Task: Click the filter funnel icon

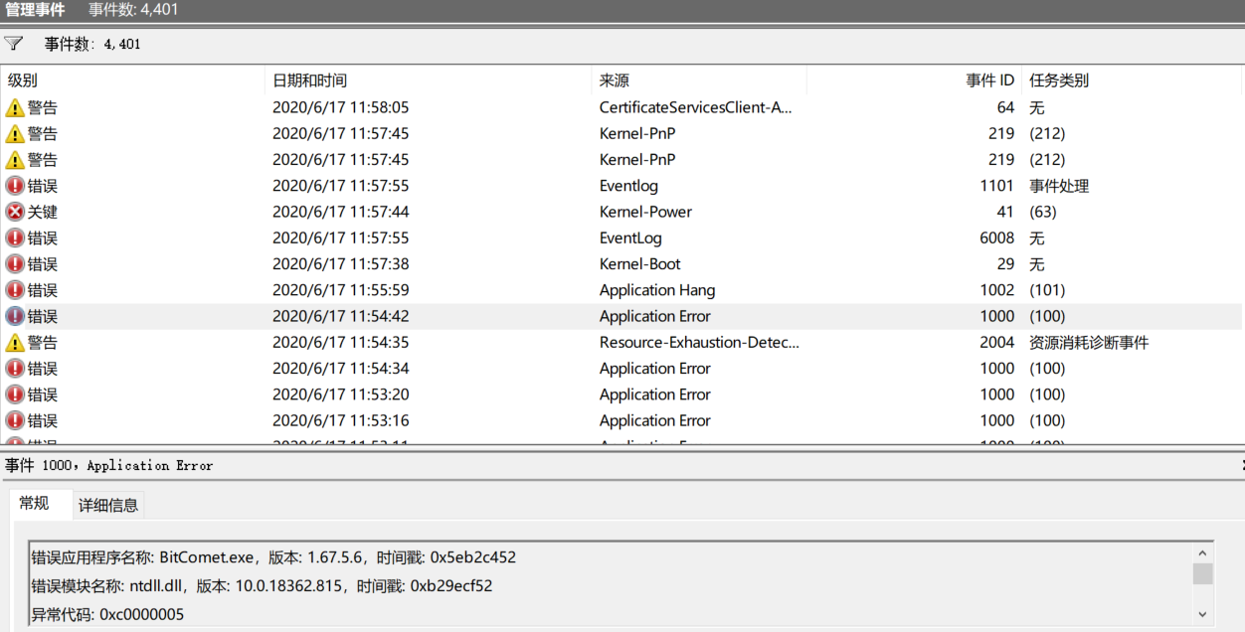Action: click(14, 44)
